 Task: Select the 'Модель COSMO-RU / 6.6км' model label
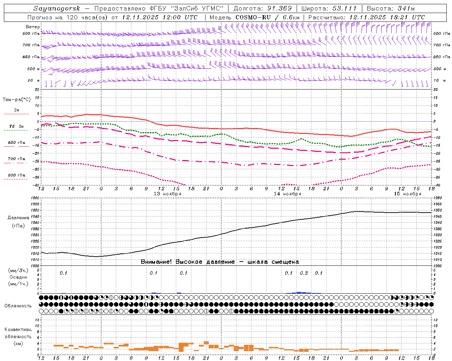coord(255,17)
